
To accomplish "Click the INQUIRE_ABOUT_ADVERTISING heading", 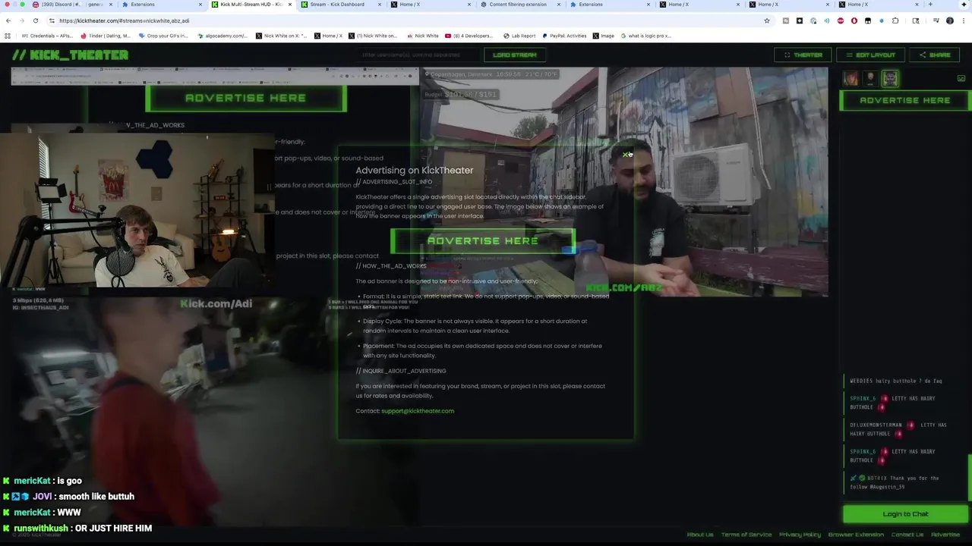I will (401, 371).
